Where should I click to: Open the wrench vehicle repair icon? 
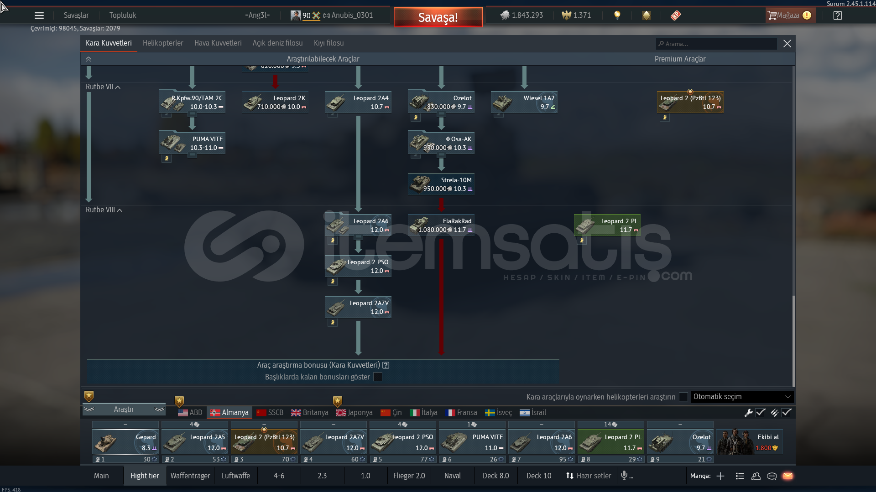click(748, 413)
